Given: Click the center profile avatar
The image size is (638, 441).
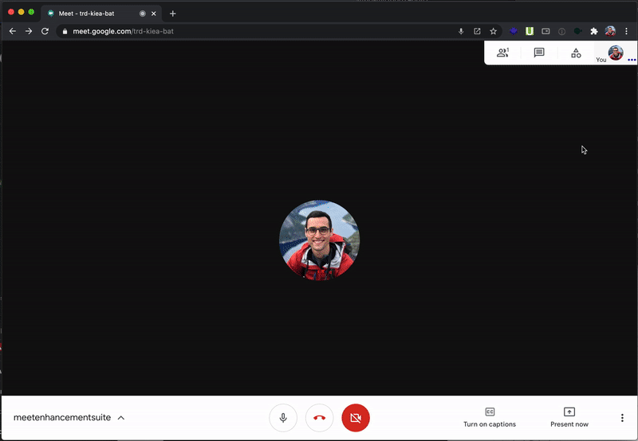Looking at the screenshot, I should pyautogui.click(x=320, y=240).
